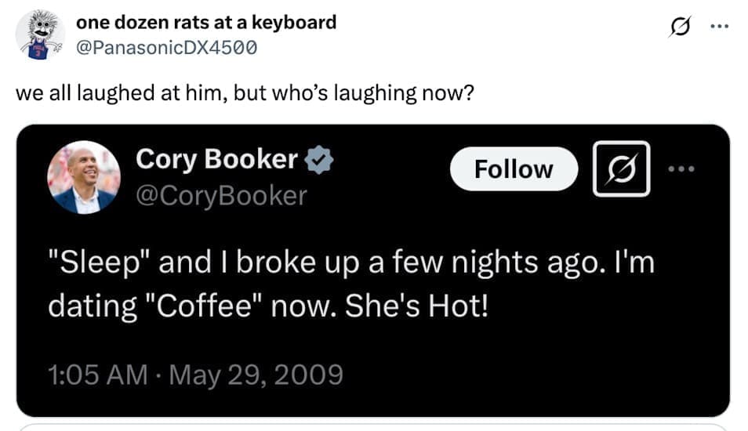Click the rat avatar of the outer poster

39,34
